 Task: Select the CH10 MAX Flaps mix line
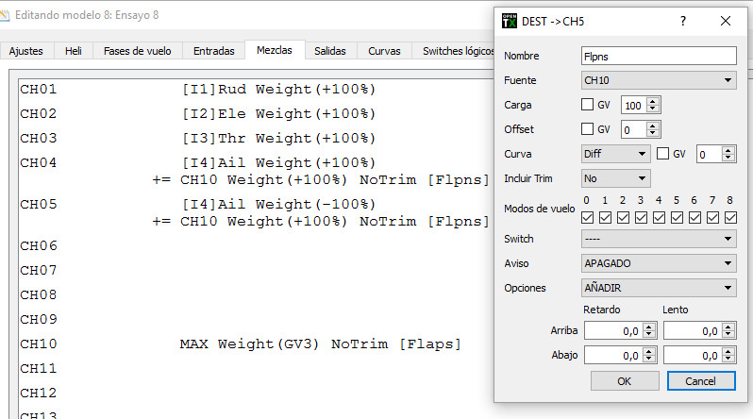coord(320,344)
